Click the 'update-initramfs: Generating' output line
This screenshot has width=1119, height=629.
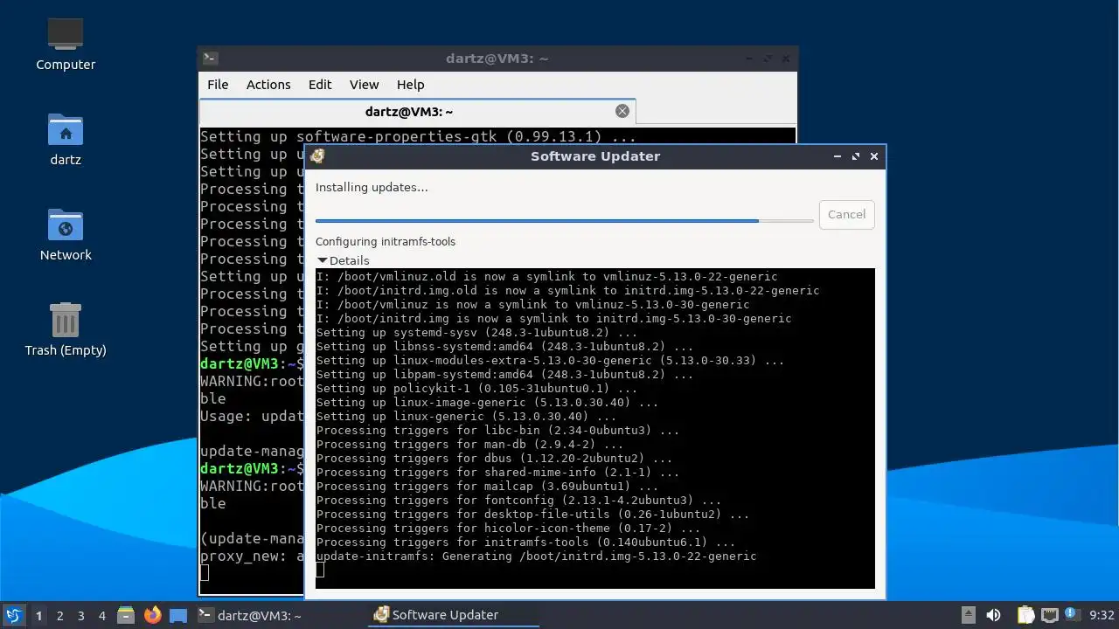pyautogui.click(x=536, y=556)
